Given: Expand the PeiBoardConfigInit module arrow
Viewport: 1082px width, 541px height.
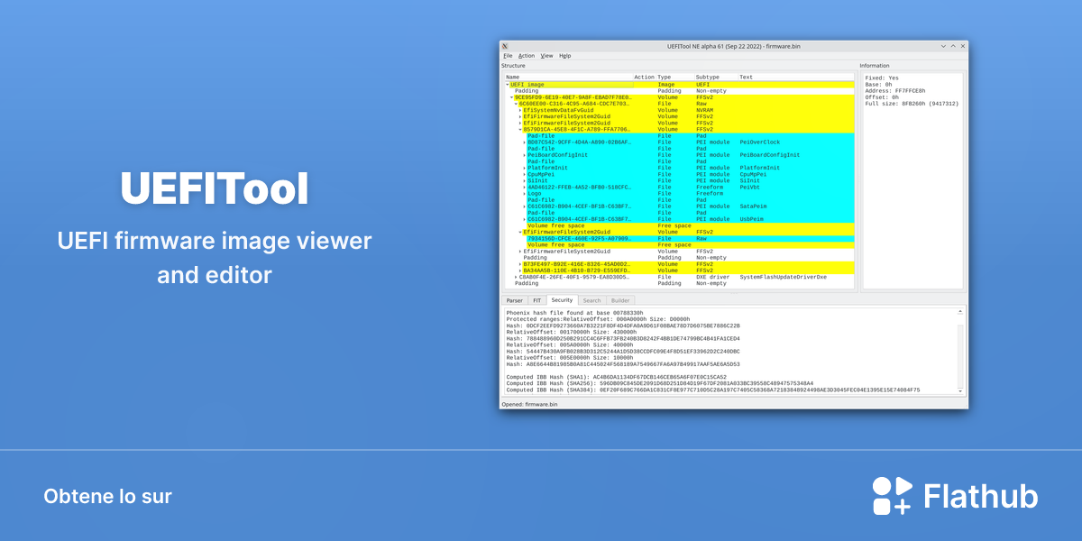Looking at the screenshot, I should [525, 155].
